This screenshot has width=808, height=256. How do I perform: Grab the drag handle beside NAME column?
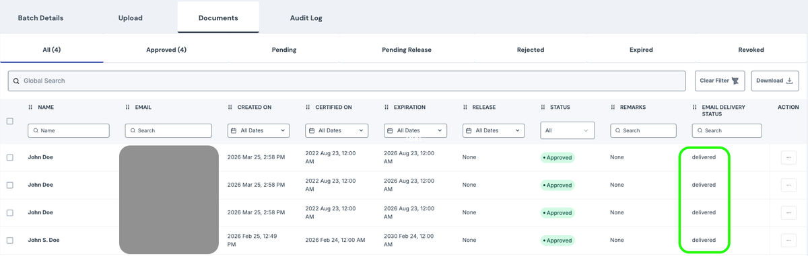click(30, 107)
